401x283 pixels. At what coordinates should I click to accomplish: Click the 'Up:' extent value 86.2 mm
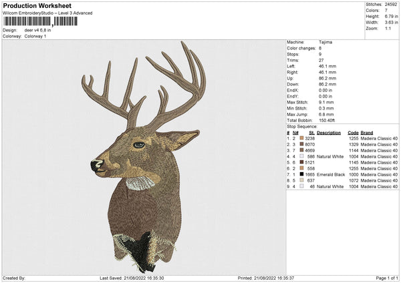pyautogui.click(x=327, y=78)
